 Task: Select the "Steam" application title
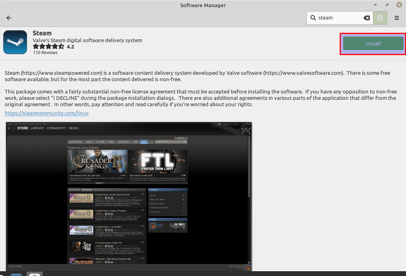[x=42, y=33]
